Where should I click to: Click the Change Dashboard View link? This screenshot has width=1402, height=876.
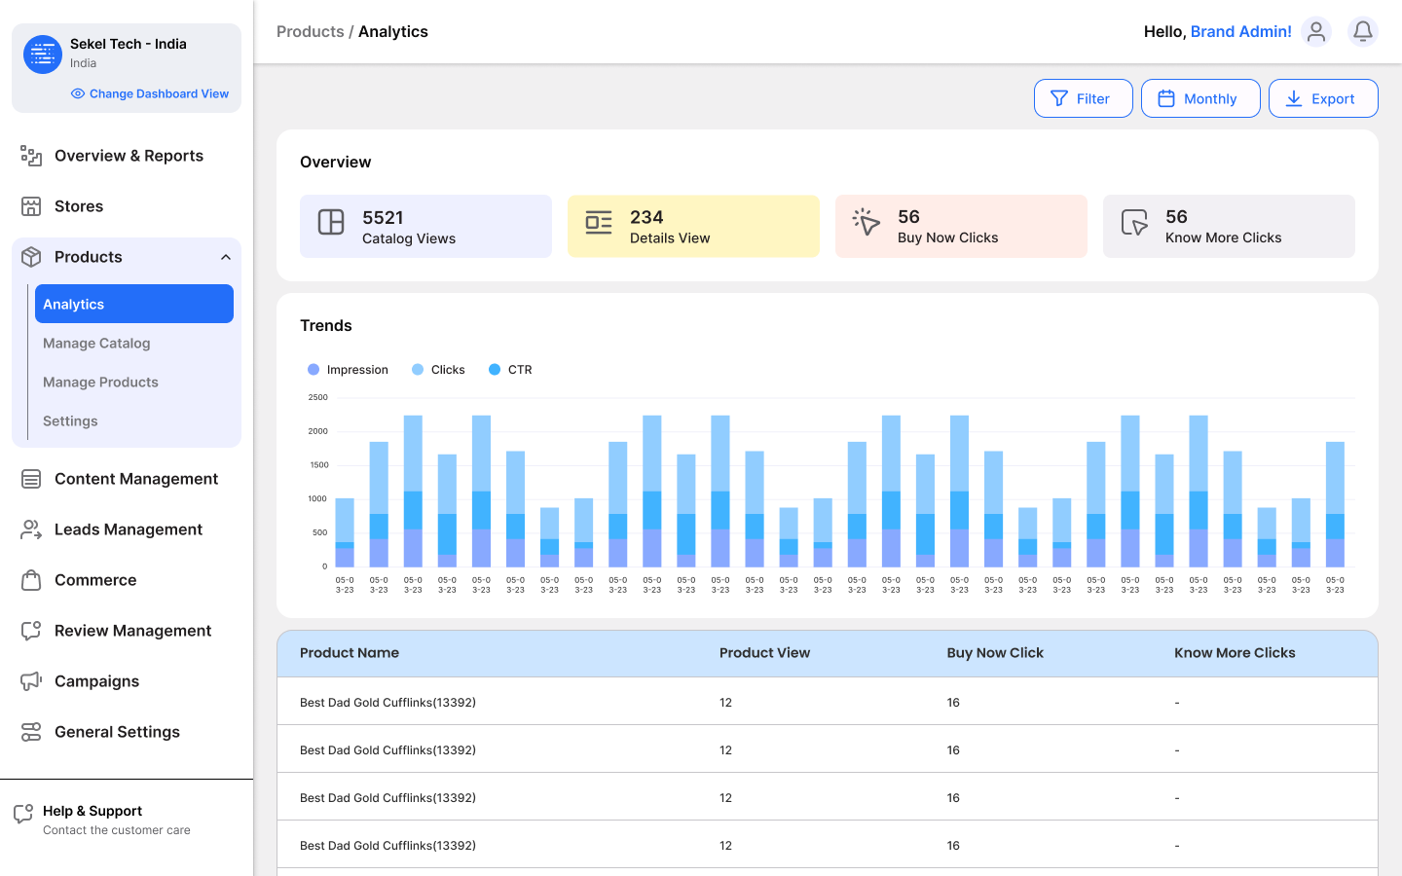150,94
